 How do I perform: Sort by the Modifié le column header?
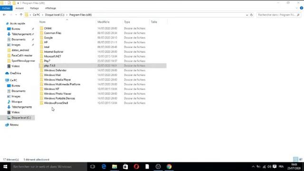tap(104, 22)
